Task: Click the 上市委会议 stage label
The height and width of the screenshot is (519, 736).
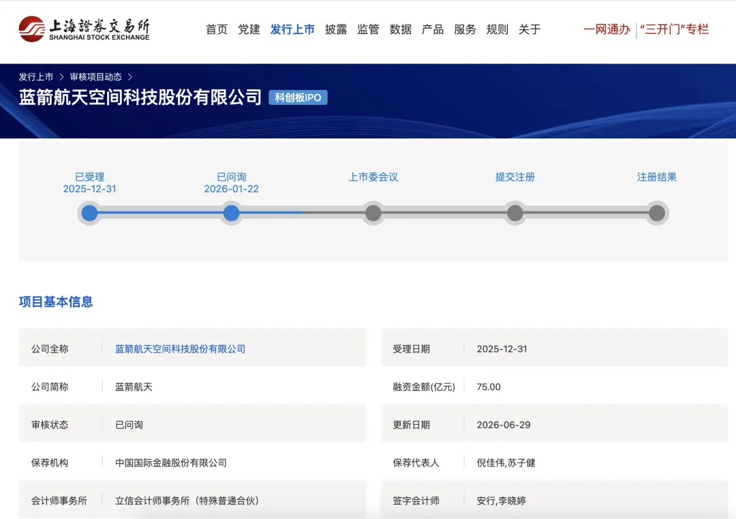Action: point(373,177)
